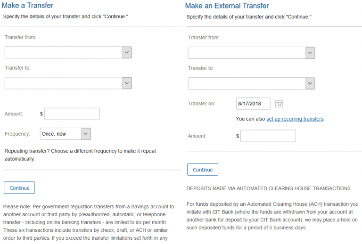Click the 'Please note' government regulation paragraph
Image resolution: width=362 pixels, height=244 pixels.
click(89, 221)
